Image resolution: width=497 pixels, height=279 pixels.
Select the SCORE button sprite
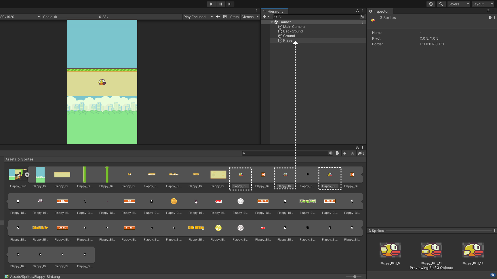pyautogui.click(x=330, y=201)
